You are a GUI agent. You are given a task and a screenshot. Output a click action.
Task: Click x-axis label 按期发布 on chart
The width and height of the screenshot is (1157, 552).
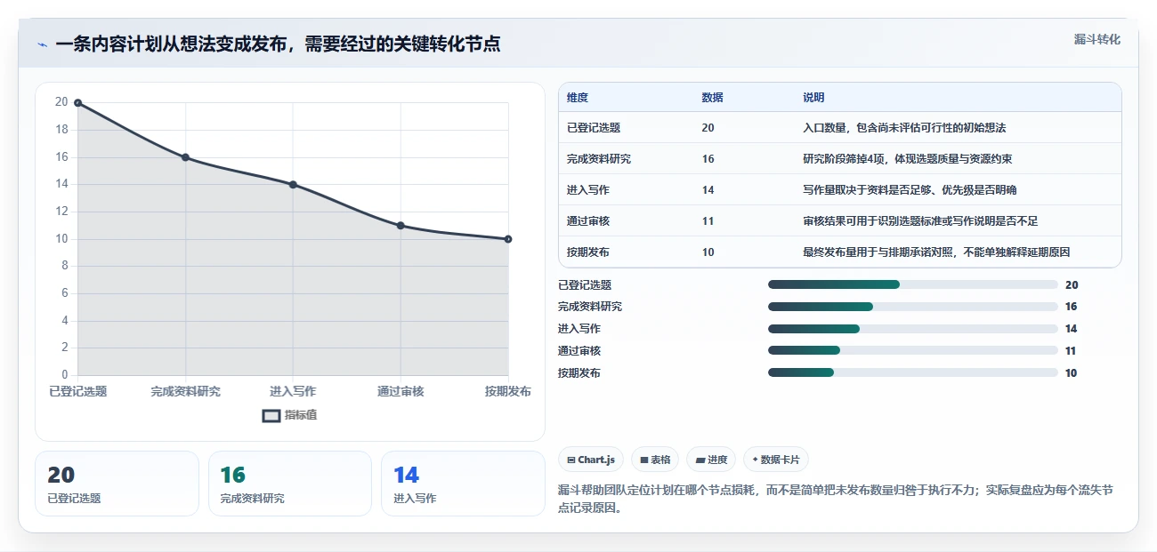(x=508, y=391)
